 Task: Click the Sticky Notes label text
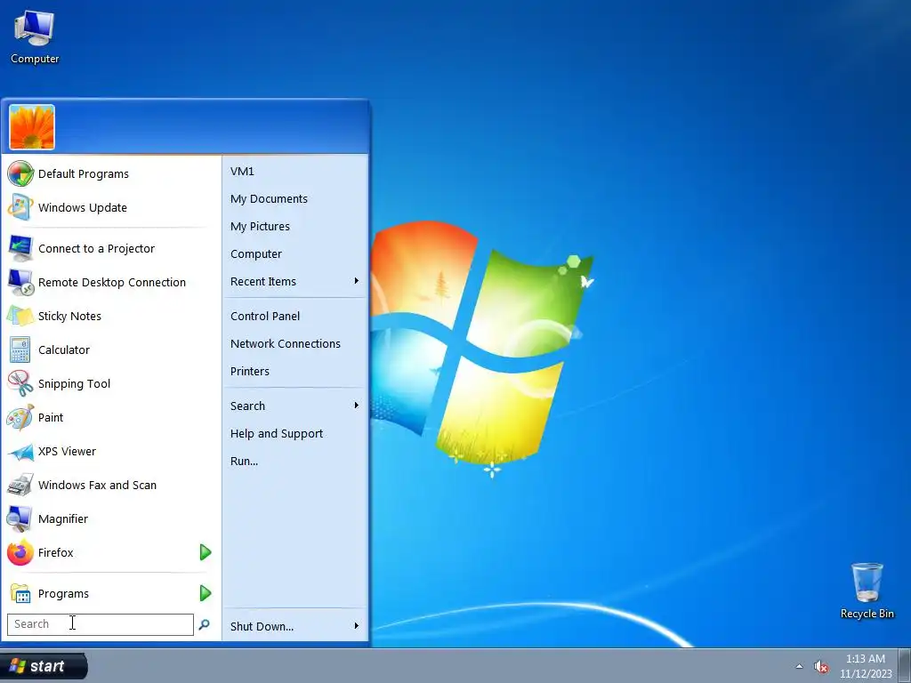point(69,316)
